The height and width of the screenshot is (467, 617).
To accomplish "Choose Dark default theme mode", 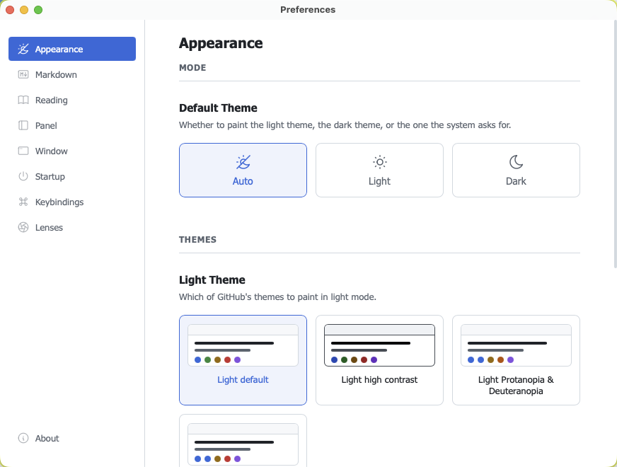I will pos(516,170).
